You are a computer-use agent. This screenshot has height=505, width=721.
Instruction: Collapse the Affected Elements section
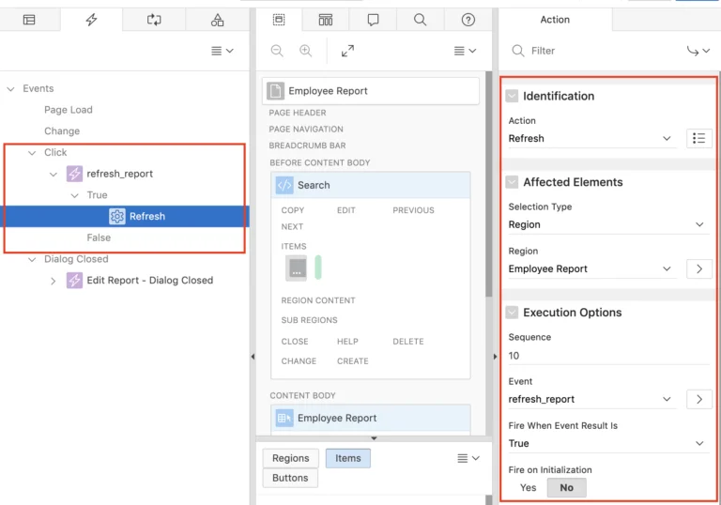(512, 182)
